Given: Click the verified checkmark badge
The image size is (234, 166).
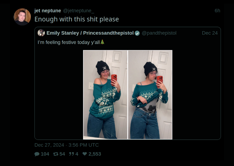Looking at the screenshot, I should click(137, 33).
